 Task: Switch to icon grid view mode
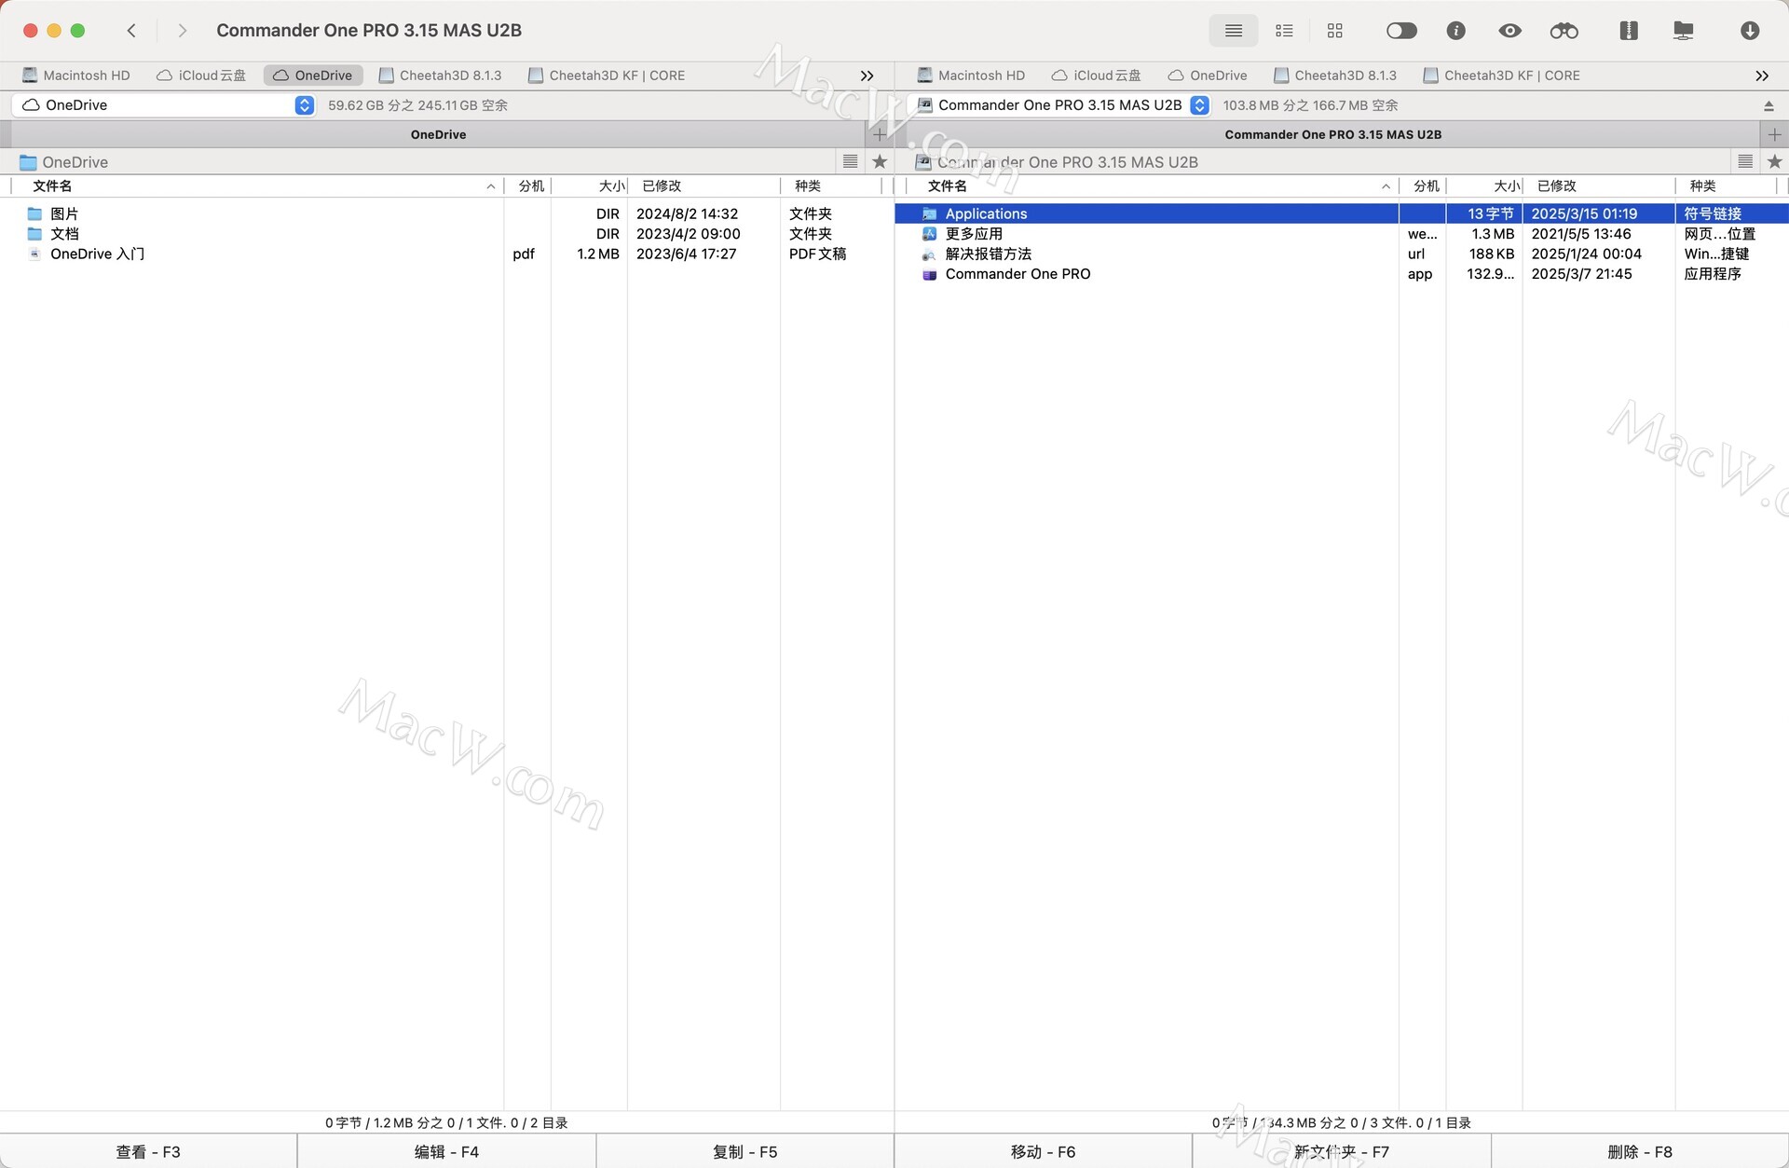point(1334,31)
